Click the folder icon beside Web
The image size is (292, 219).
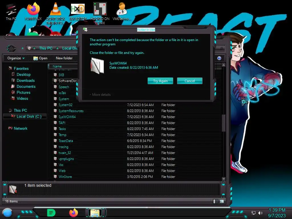coord(55,171)
